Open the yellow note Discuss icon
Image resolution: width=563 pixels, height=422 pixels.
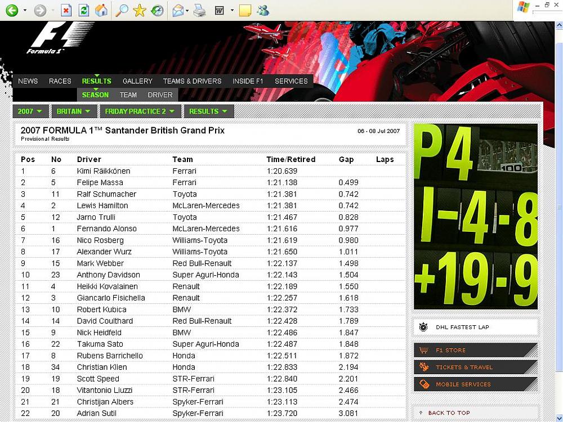click(245, 10)
